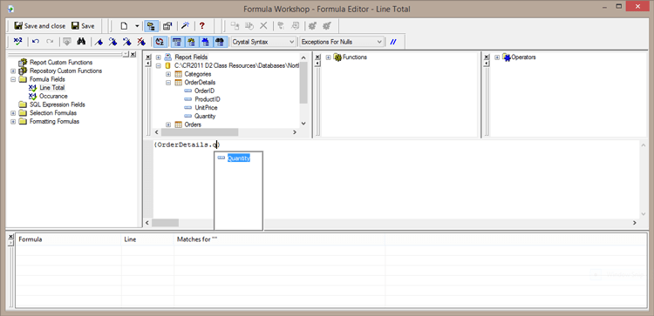
Task: Check formula syntax with X+2 icon
Action: (18, 41)
